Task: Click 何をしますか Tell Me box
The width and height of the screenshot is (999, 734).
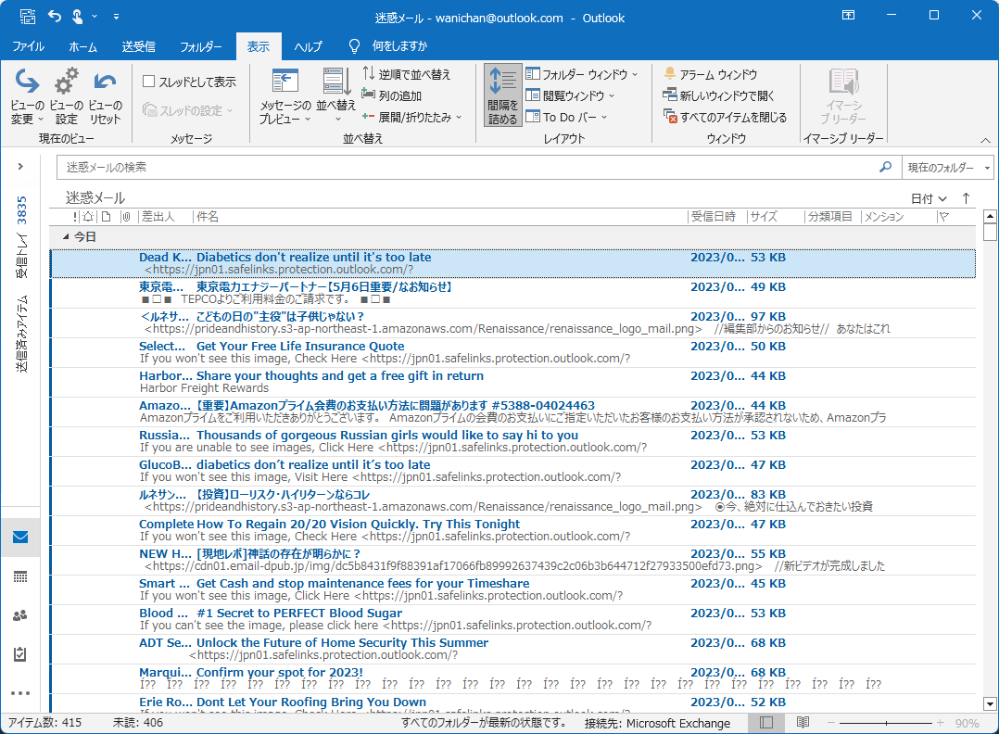Action: pos(399,46)
